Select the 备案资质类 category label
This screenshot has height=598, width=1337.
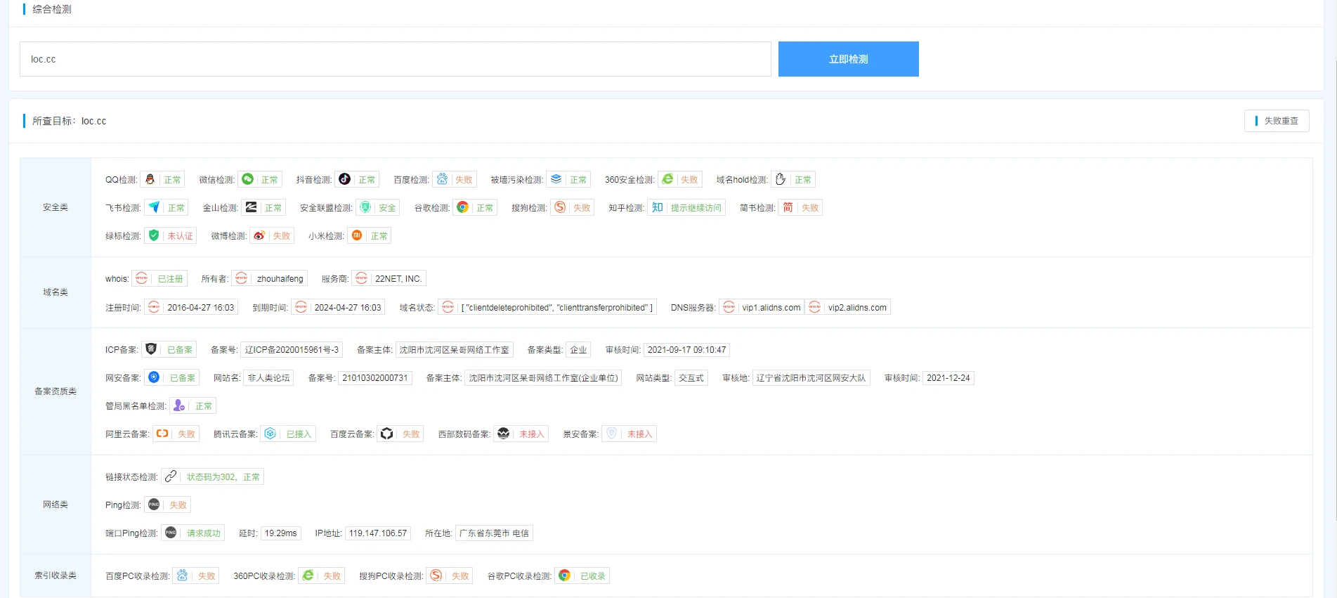click(x=56, y=391)
